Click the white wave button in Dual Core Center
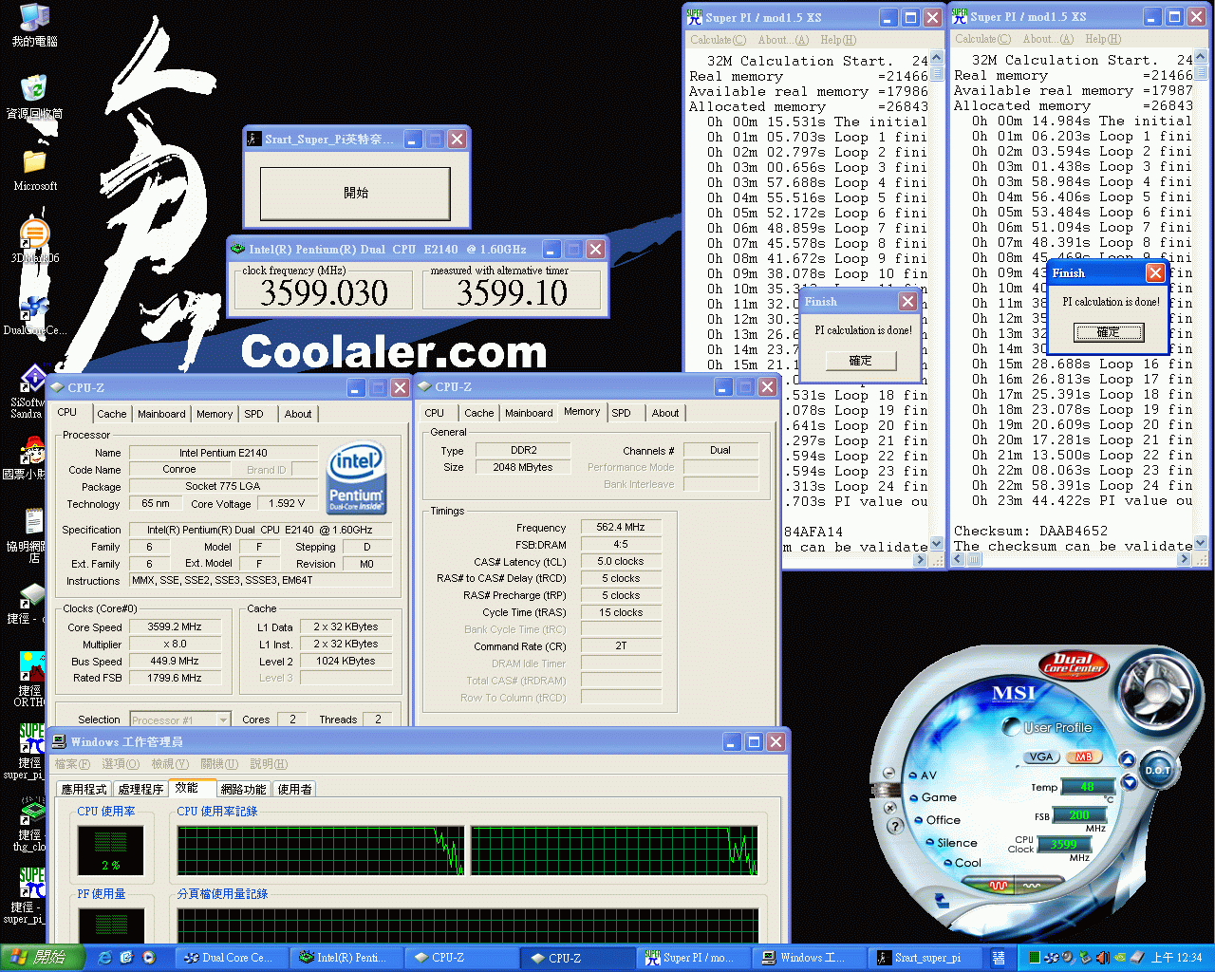The width and height of the screenshot is (1215, 972). pyautogui.click(x=1032, y=885)
